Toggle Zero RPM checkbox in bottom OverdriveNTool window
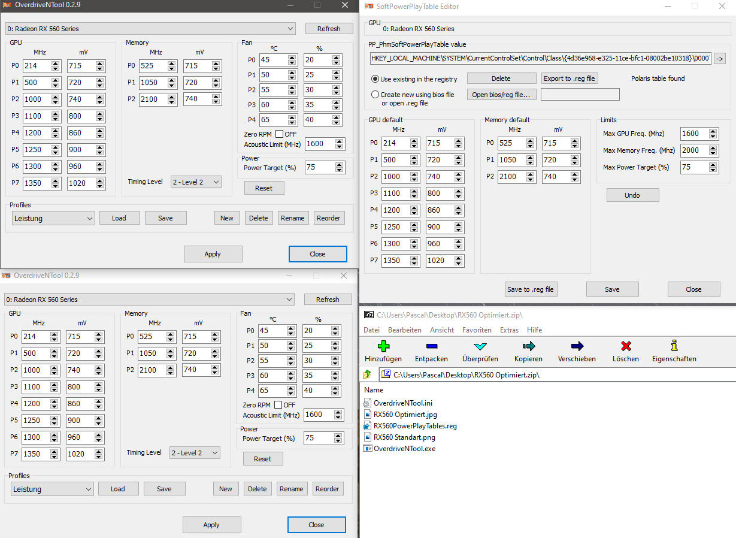Screen dimensions: 736x538 [x=278, y=405]
